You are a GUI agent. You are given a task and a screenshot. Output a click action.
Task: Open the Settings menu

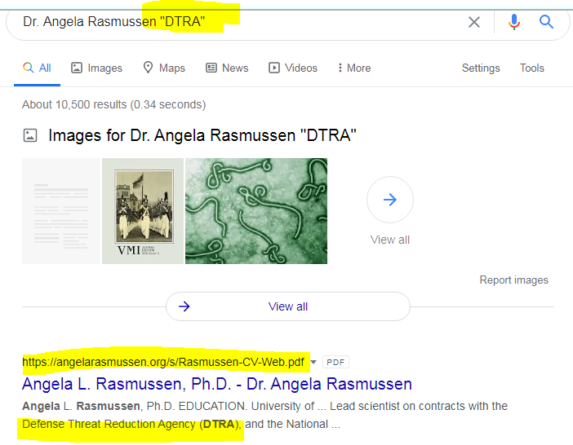pyautogui.click(x=481, y=68)
